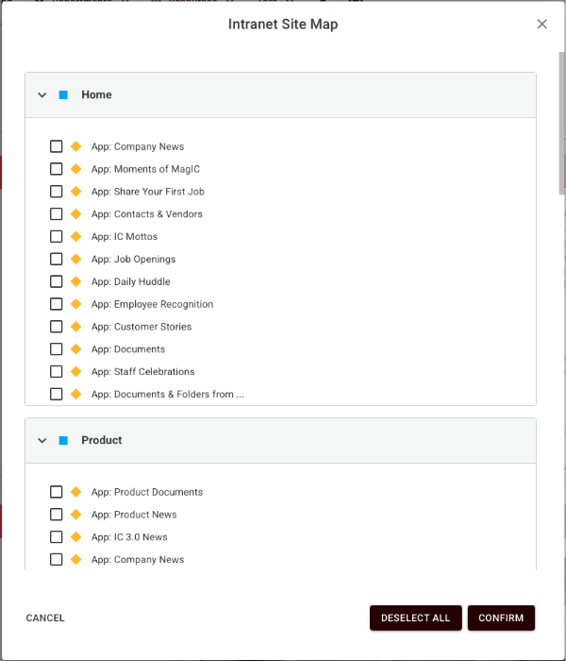
Task: Collapse the Product section chevron
Action: (42, 441)
